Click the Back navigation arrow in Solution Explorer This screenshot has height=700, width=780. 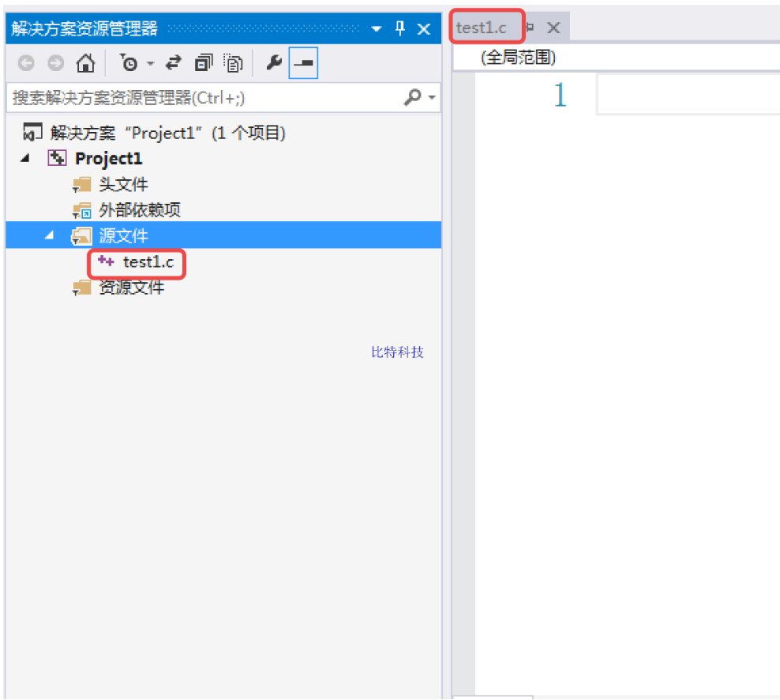pyautogui.click(x=26, y=63)
